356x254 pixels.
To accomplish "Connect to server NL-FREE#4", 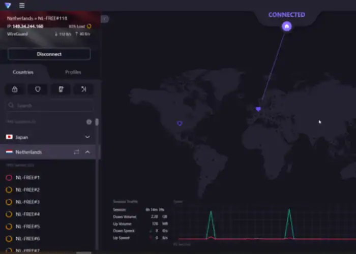I will (48, 214).
